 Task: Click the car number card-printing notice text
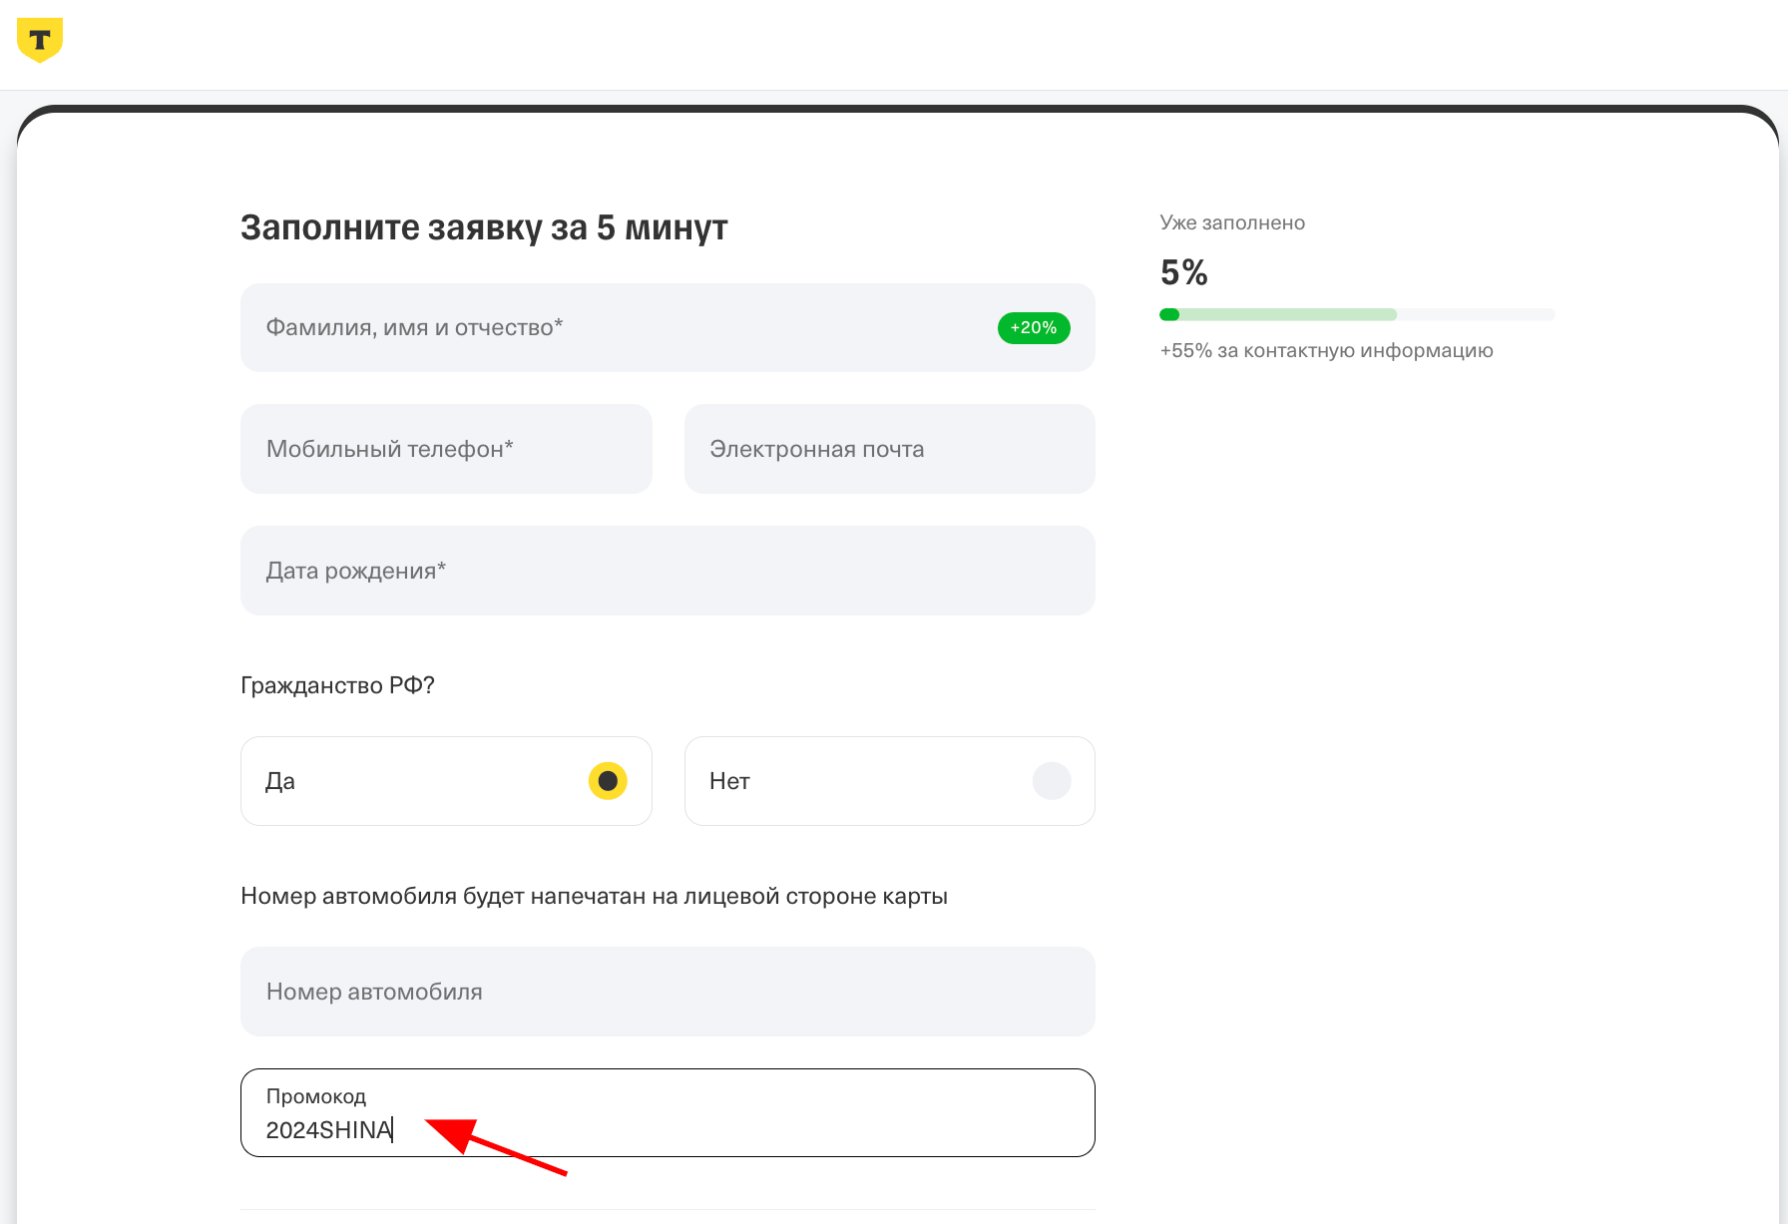pos(594,896)
